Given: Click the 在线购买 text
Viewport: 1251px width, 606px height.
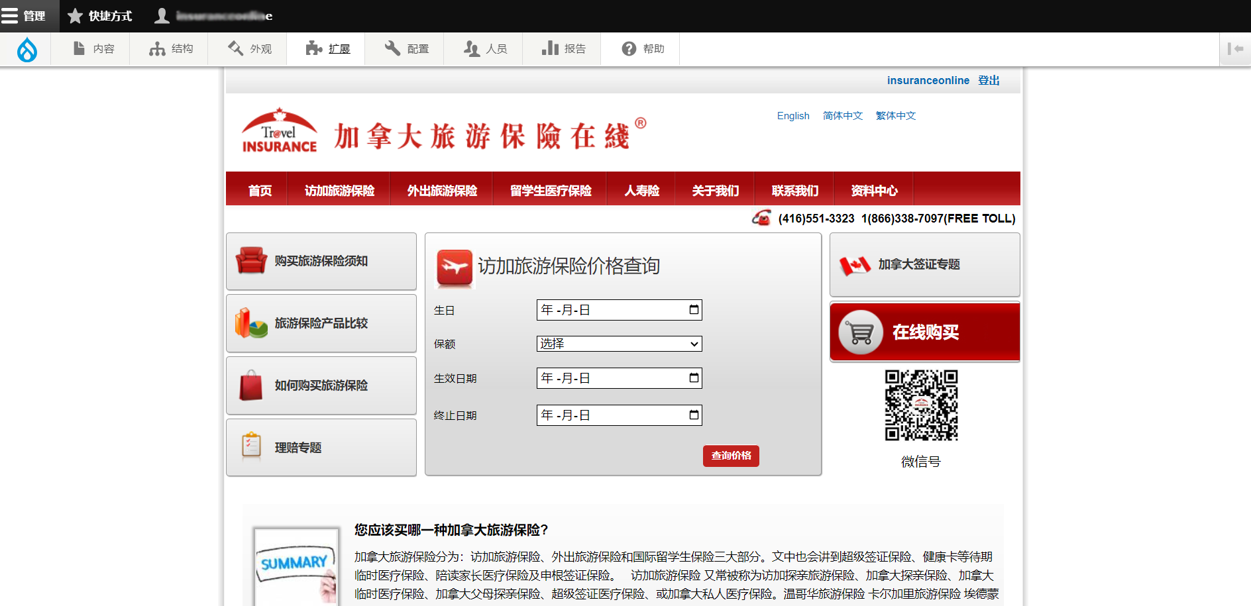Looking at the screenshot, I should (926, 332).
